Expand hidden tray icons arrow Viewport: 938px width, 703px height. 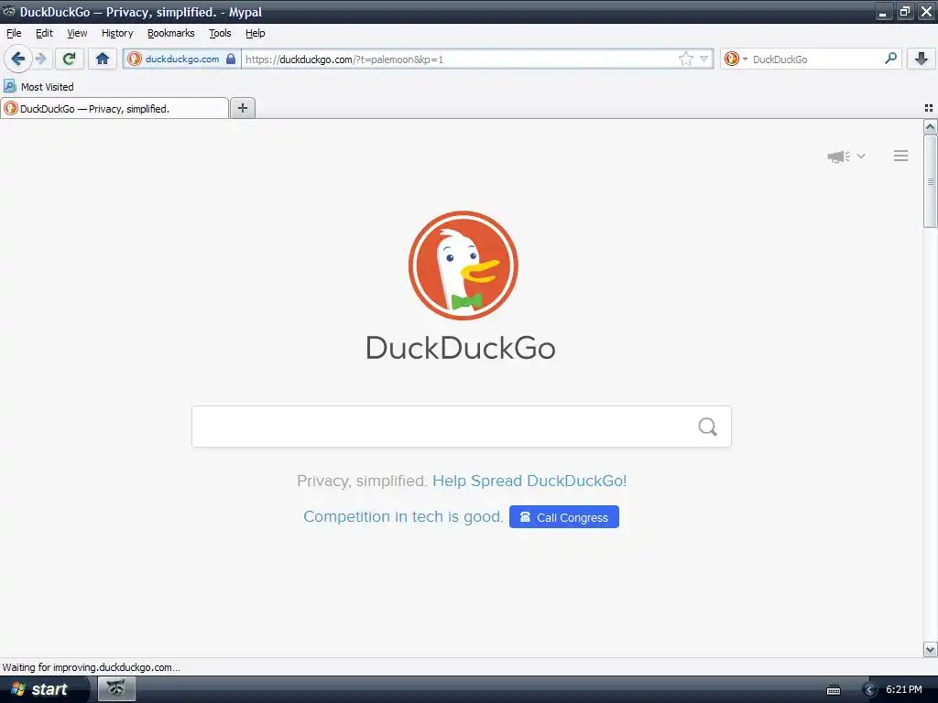(x=870, y=690)
